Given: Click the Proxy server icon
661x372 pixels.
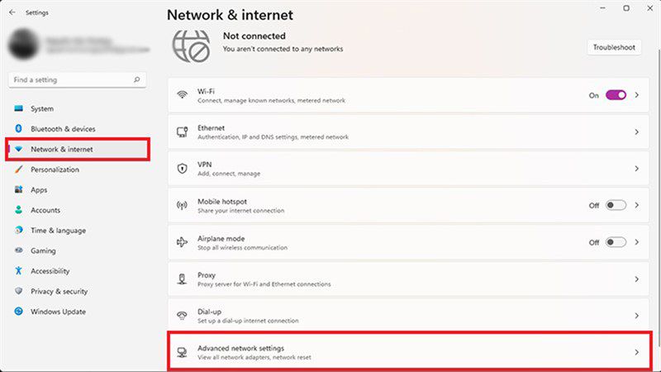Looking at the screenshot, I should [x=182, y=279].
